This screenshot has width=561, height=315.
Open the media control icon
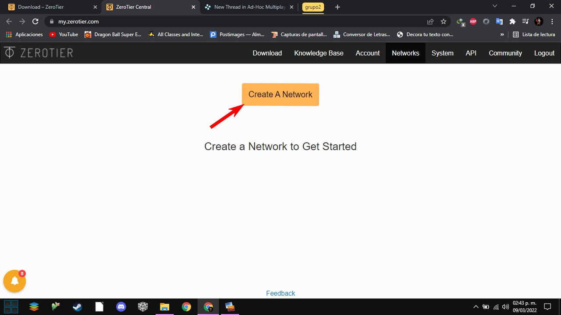(x=525, y=21)
